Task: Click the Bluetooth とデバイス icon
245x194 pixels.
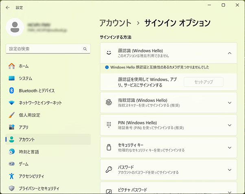Action: pyautogui.click(x=12, y=90)
